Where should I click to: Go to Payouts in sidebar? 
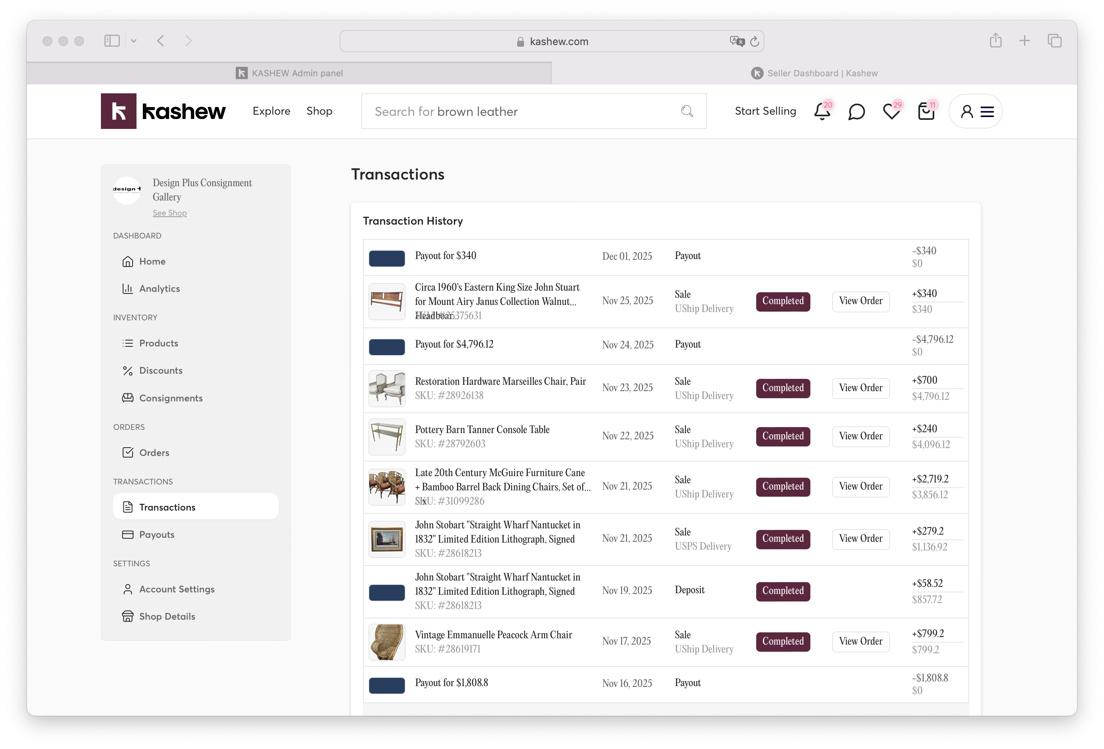156,534
